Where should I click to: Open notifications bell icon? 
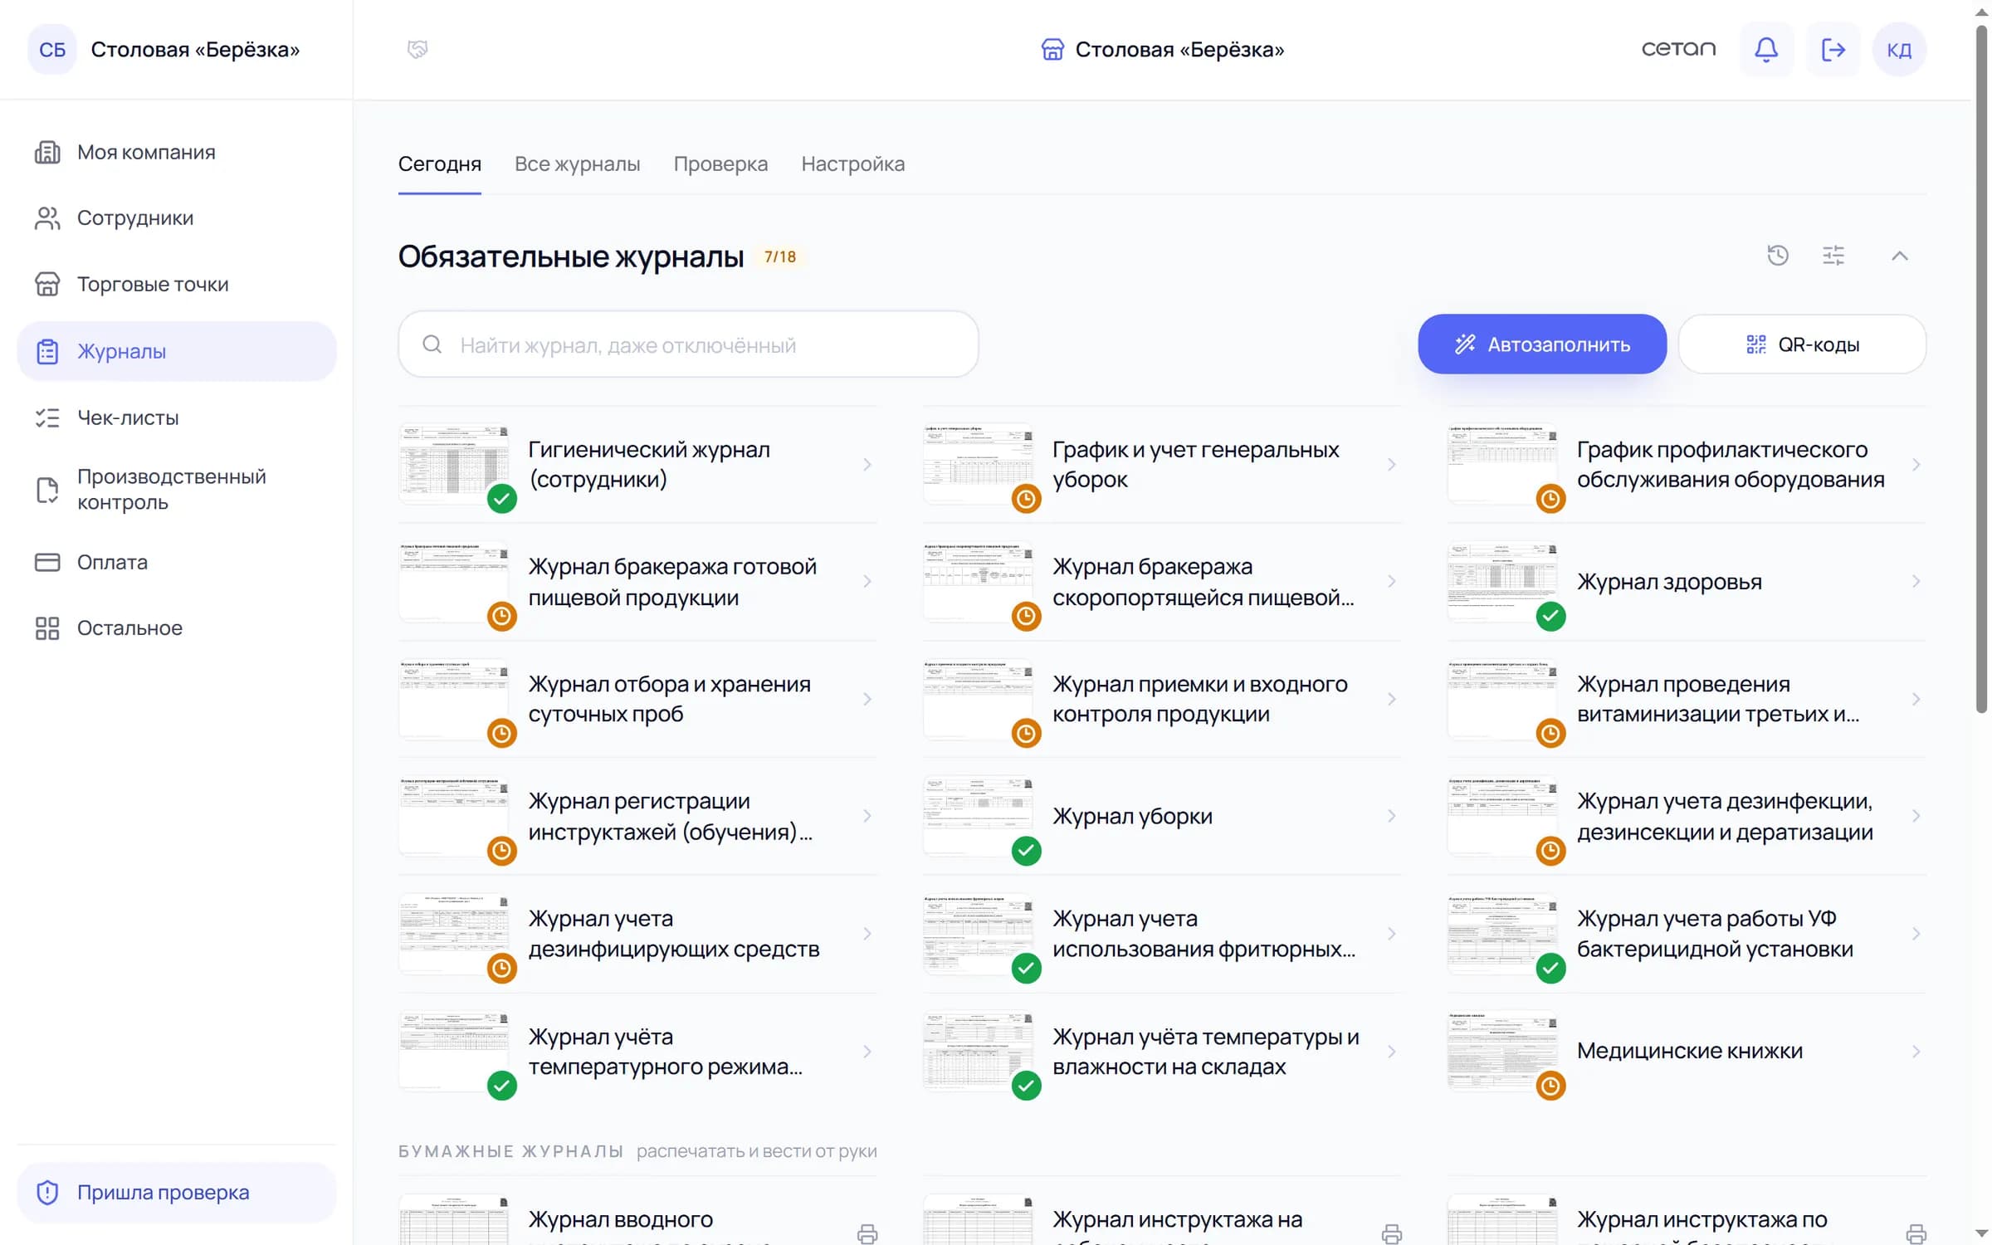tap(1765, 50)
